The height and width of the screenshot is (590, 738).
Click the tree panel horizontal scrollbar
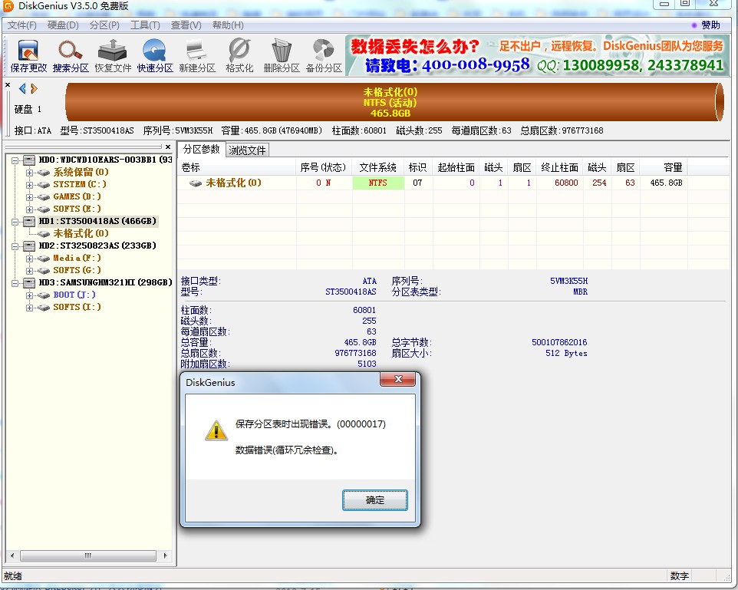(88, 555)
